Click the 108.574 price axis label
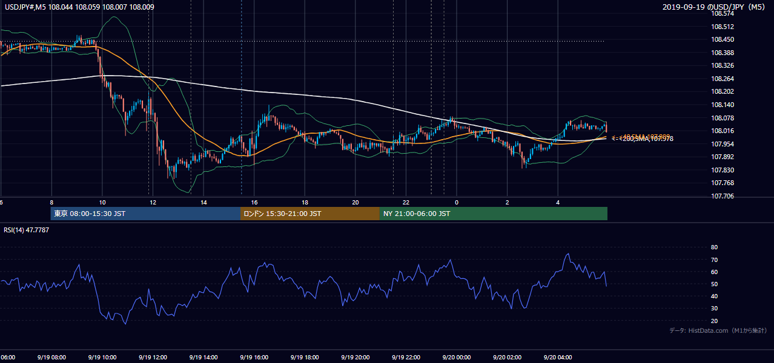 pyautogui.click(x=721, y=13)
